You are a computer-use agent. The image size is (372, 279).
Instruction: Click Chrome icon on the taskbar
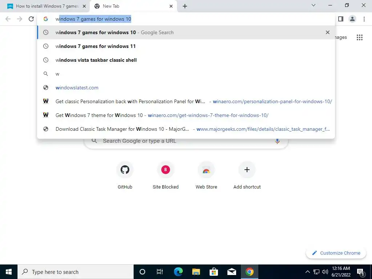coord(249,272)
